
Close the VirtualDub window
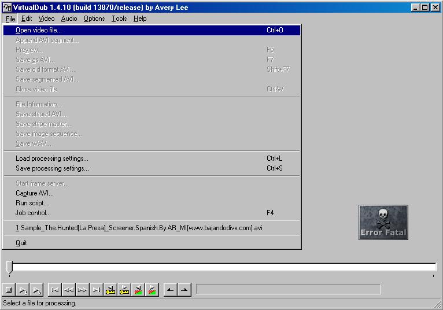(435, 8)
